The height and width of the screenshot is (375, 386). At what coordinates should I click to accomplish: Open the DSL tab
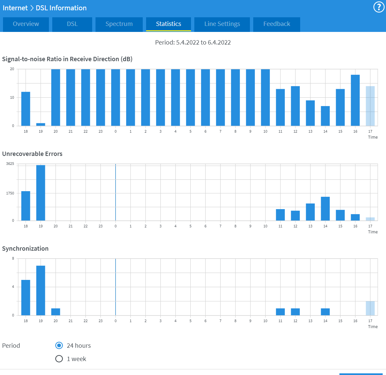[x=72, y=24]
